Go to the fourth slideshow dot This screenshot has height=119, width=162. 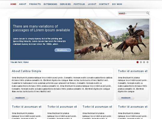pyautogui.click(x=147, y=62)
